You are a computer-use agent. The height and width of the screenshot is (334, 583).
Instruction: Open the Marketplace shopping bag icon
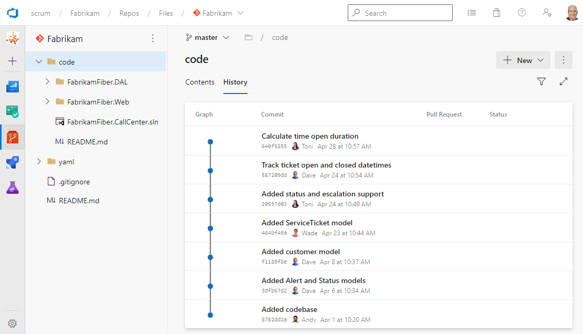[x=497, y=13]
